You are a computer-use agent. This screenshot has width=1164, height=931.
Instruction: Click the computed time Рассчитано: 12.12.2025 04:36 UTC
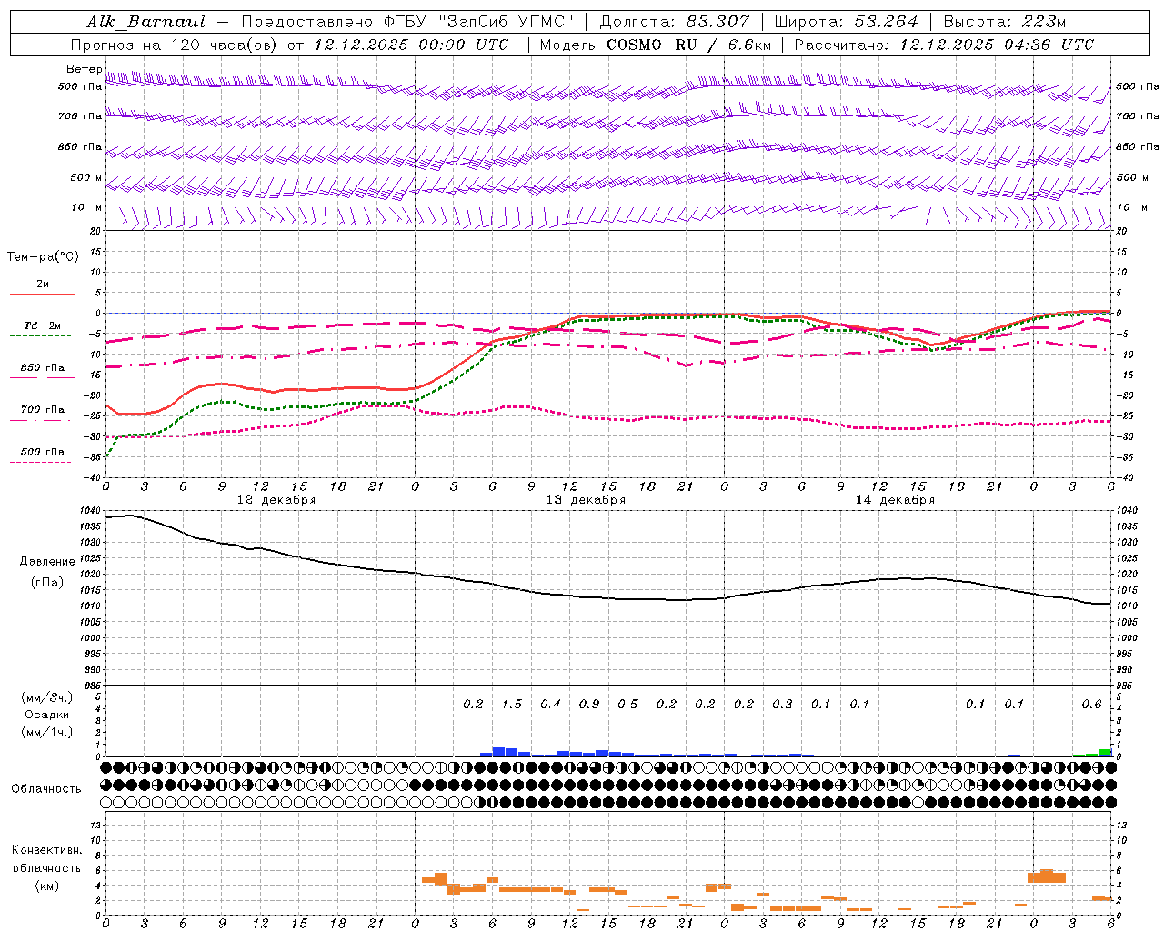944,45
